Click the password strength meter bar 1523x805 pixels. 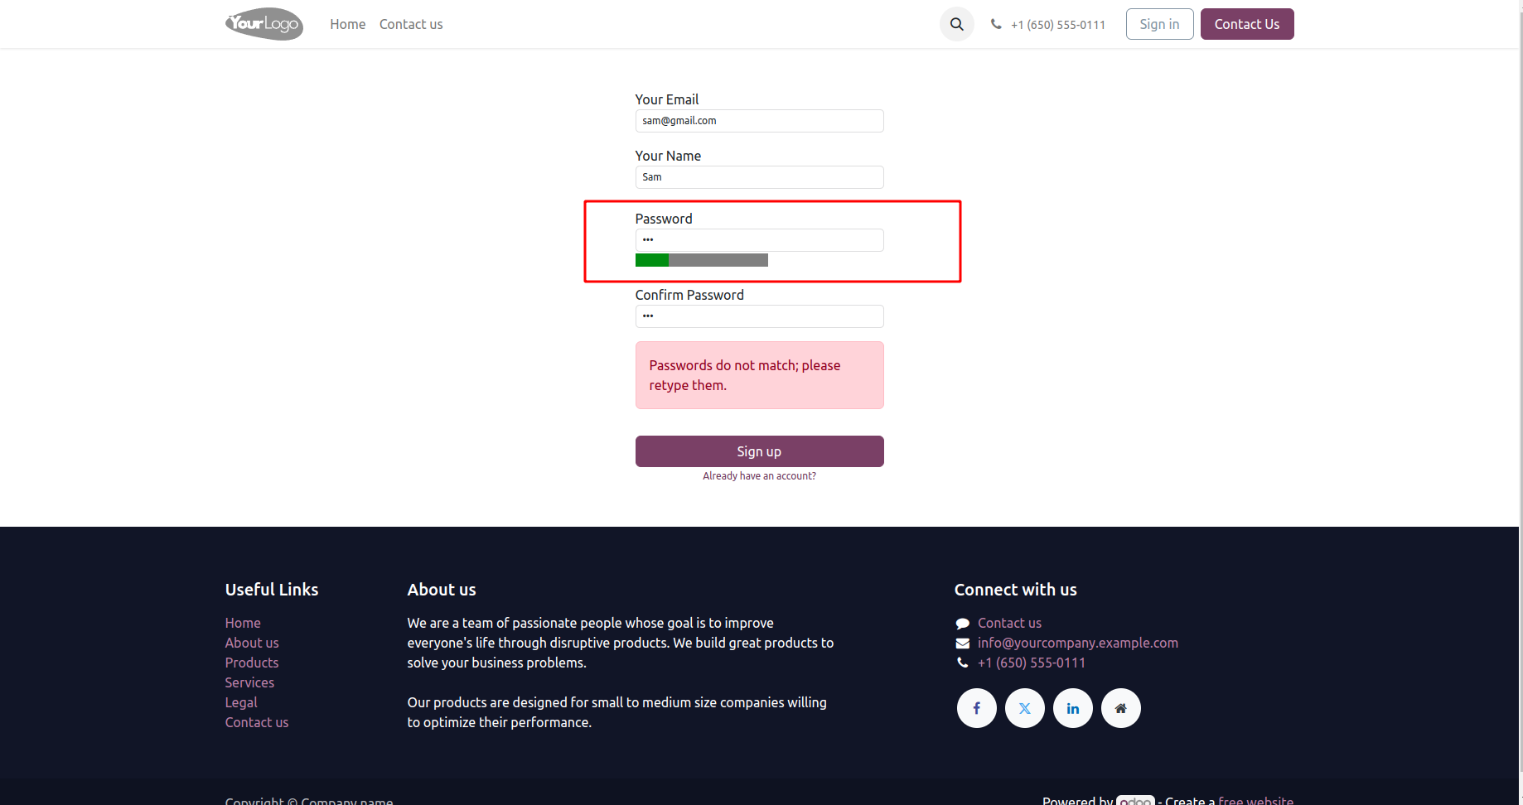(701, 260)
